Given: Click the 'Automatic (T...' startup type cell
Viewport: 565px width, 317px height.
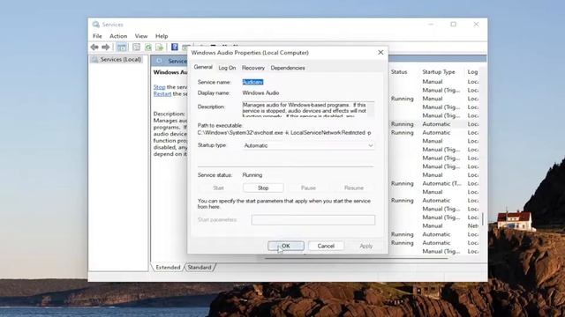Looking at the screenshot, I should [x=441, y=183].
